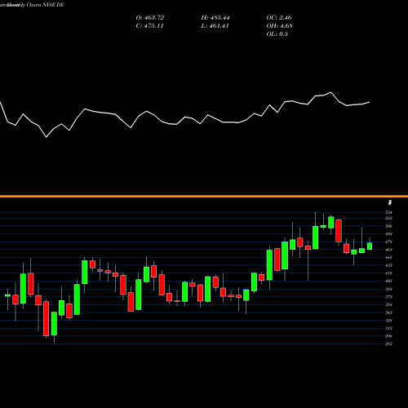The image size is (408, 408).
Task: Click the 298 price axis label
Action: [388, 336]
